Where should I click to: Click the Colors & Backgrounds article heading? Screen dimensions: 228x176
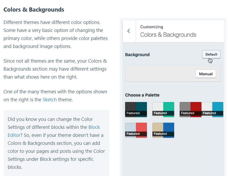click(x=34, y=10)
